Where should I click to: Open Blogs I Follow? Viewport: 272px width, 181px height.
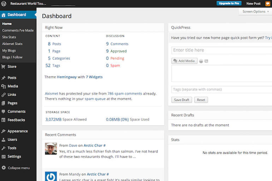click(x=12, y=57)
